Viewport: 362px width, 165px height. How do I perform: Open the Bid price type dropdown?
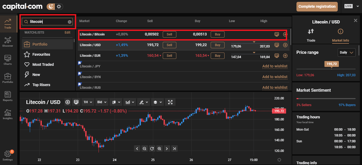pos(102,102)
